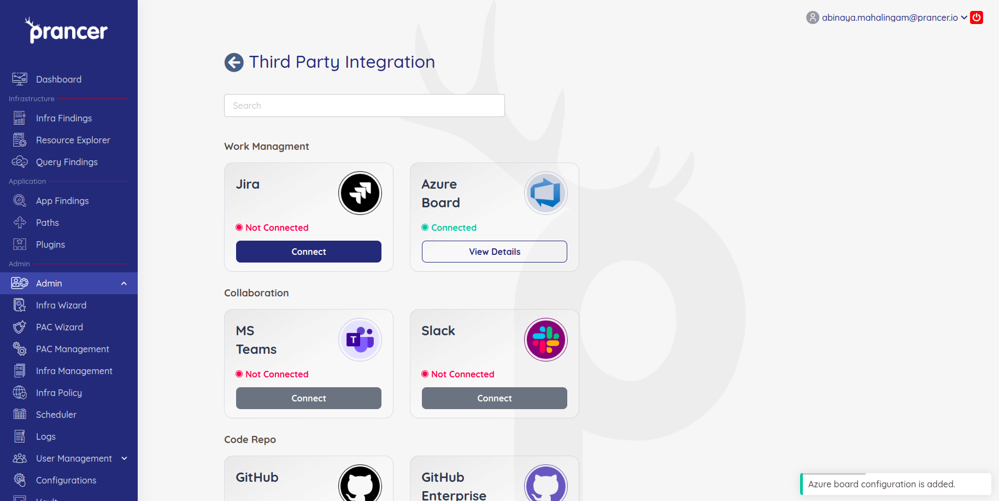Click the Logs sidebar icon
Image resolution: width=999 pixels, height=501 pixels.
(20, 436)
